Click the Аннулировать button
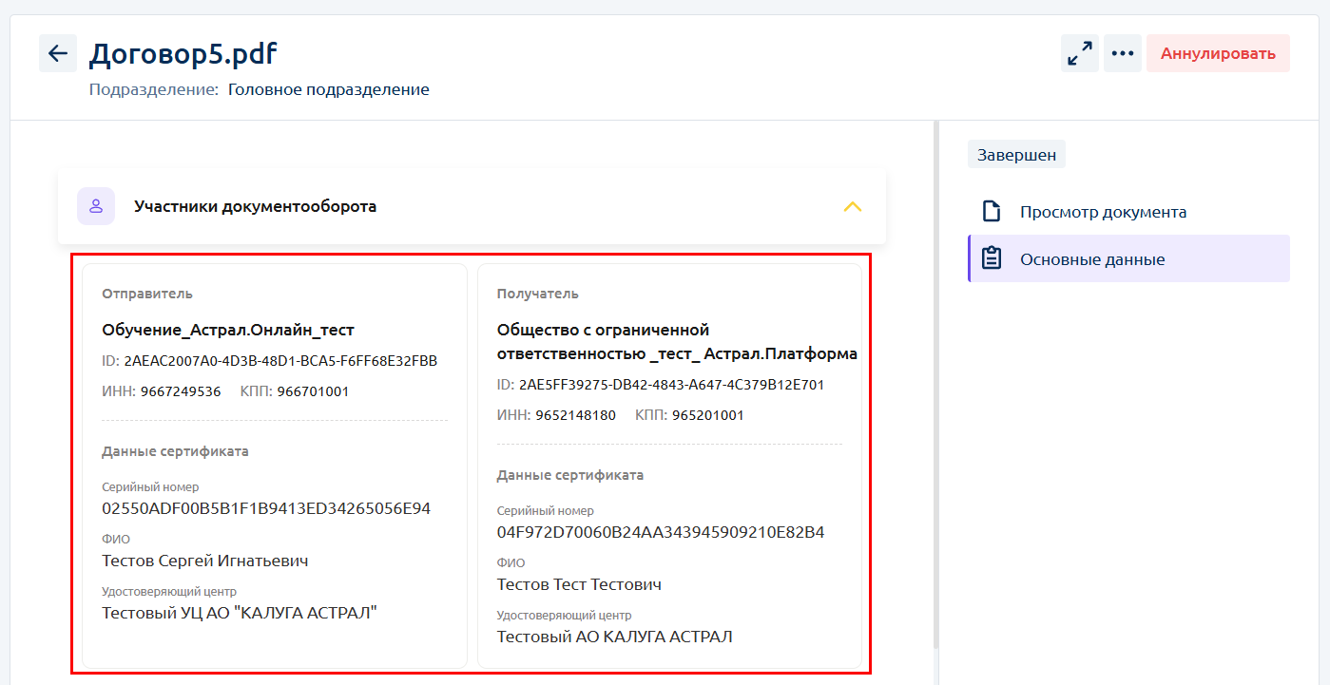The width and height of the screenshot is (1330, 685). pyautogui.click(x=1218, y=53)
